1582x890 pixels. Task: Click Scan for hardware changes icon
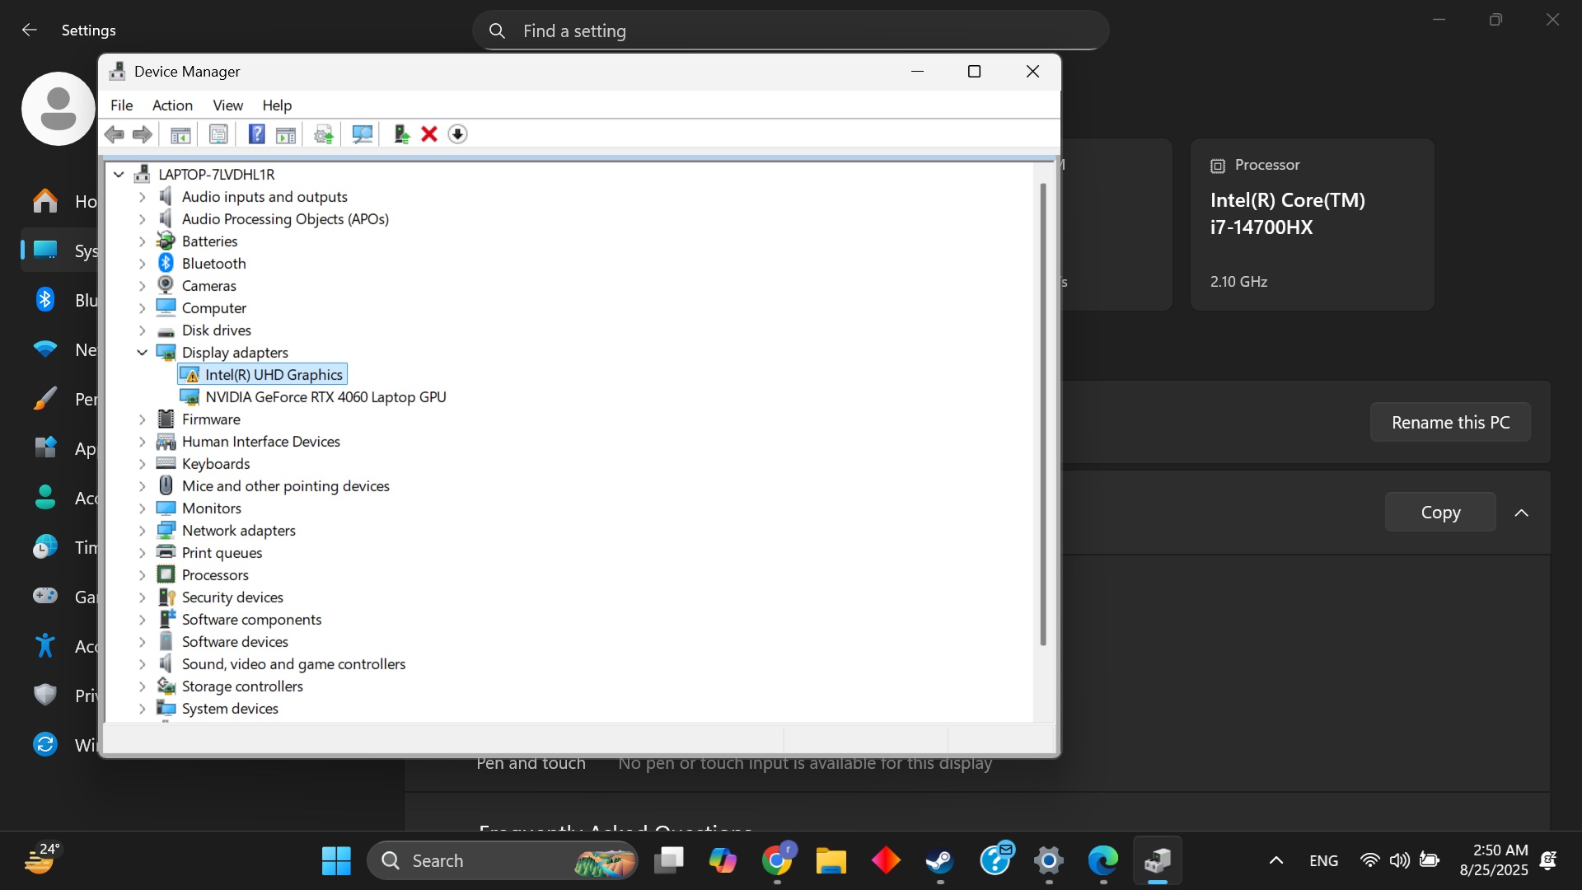click(362, 134)
